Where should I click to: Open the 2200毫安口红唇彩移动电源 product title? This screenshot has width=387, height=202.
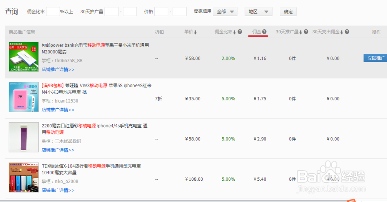click(x=94, y=129)
